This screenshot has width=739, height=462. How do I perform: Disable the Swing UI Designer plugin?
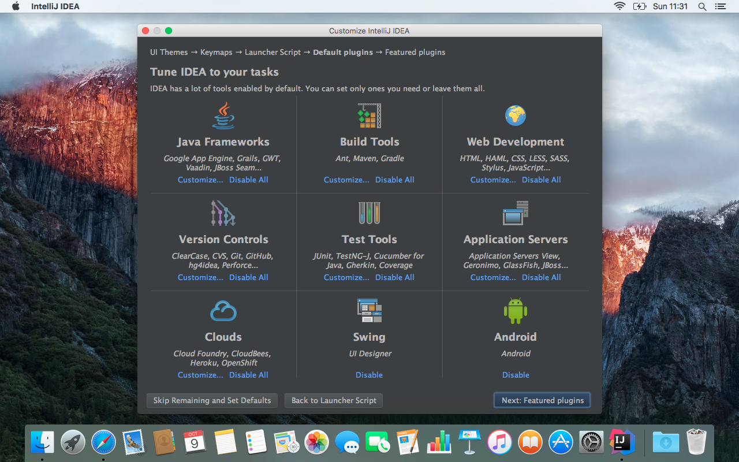(x=369, y=375)
